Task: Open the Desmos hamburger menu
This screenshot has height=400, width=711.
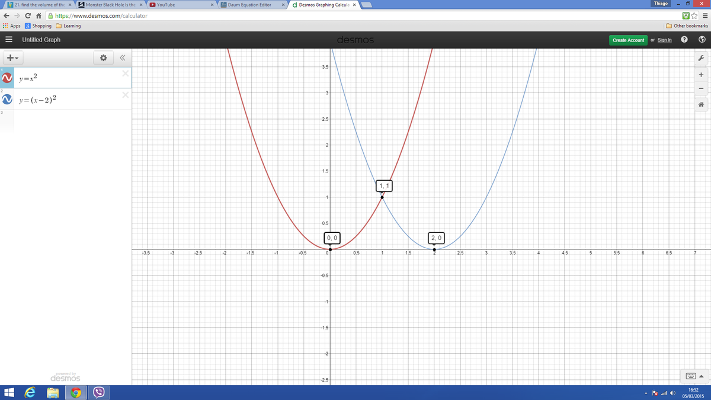Action: pos(8,40)
